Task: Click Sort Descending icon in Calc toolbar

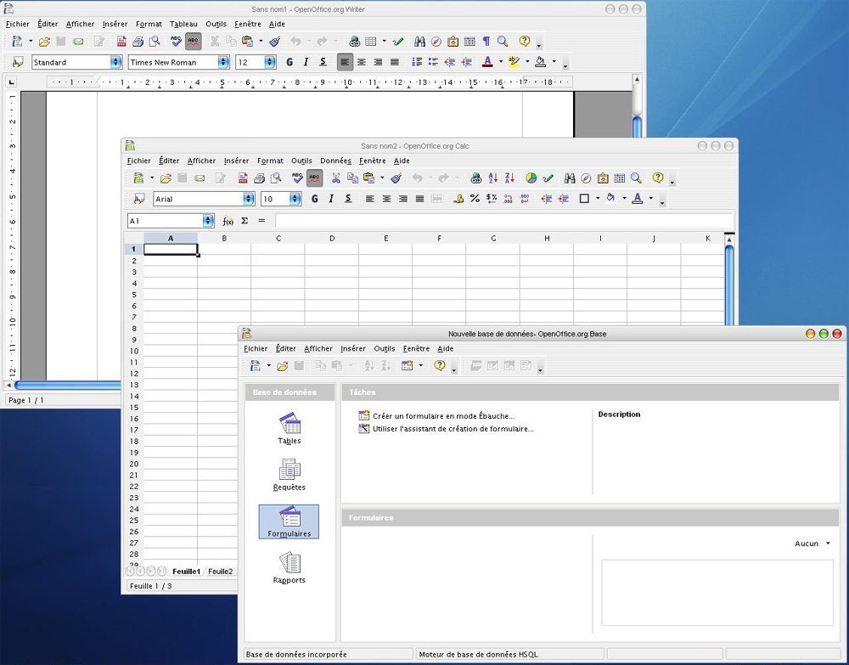Action: (x=509, y=178)
